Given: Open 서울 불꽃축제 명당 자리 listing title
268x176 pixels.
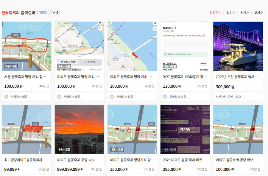Looking at the screenshot, I should [x=26, y=76].
